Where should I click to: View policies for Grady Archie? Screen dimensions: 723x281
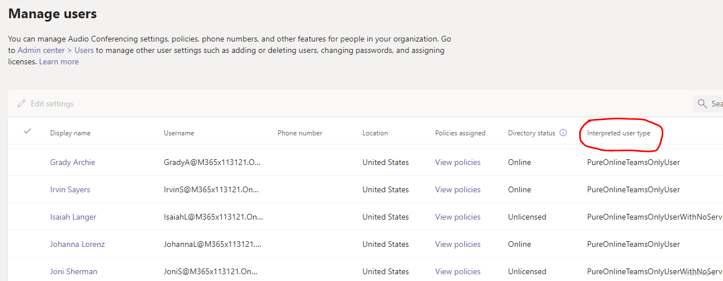[457, 162]
